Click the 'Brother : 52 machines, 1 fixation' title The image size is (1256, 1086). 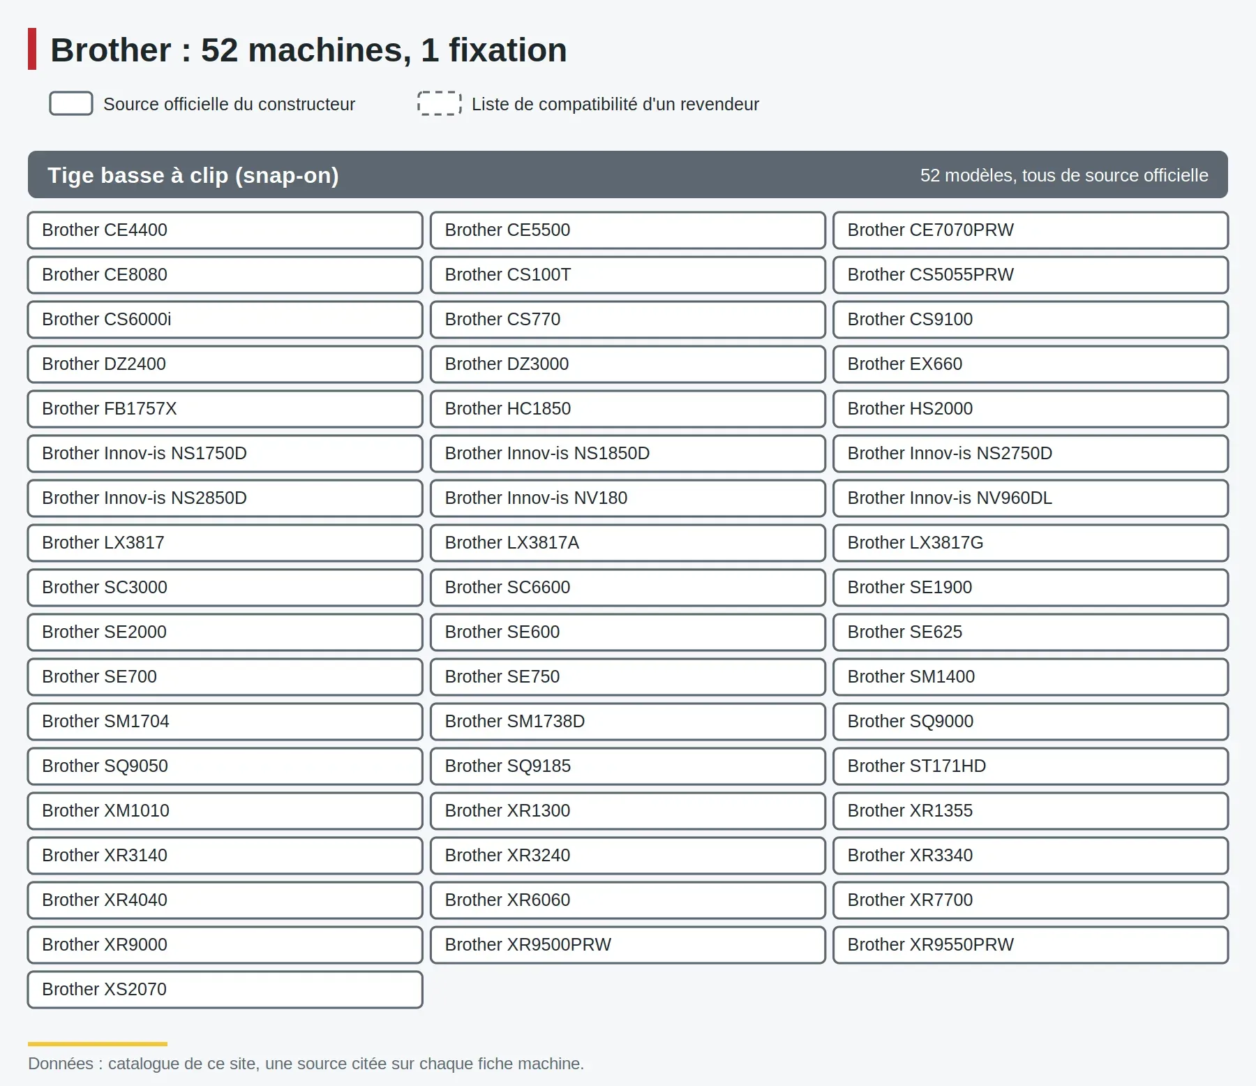click(x=308, y=50)
